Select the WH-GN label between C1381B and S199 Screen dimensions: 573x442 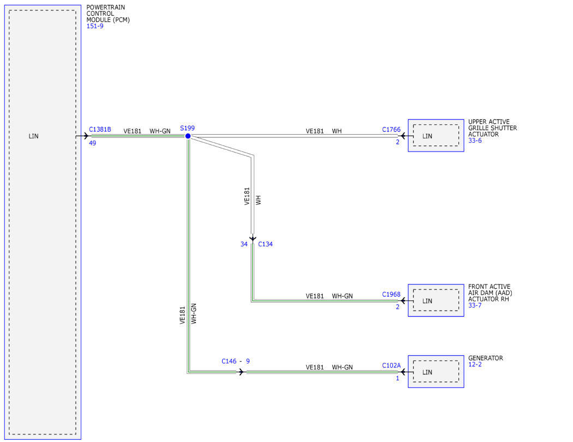(160, 131)
